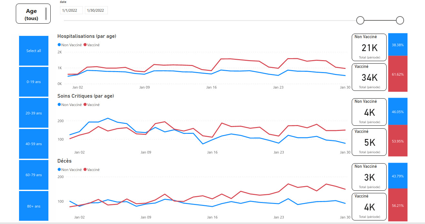Click the Vacciné legend dot in Hospitalisations chart

pyautogui.click(x=85, y=45)
